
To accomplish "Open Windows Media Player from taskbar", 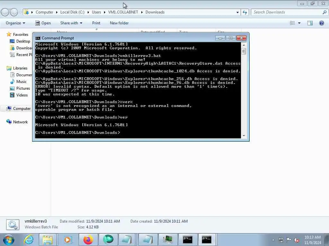I will tap(67, 240).
